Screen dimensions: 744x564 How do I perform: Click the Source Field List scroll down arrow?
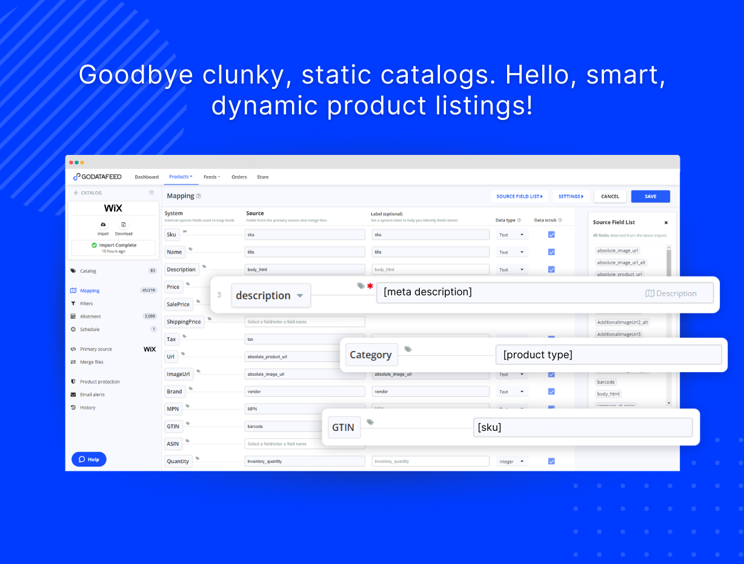click(x=669, y=402)
